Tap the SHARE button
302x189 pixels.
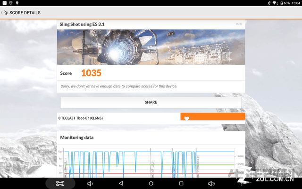151,103
